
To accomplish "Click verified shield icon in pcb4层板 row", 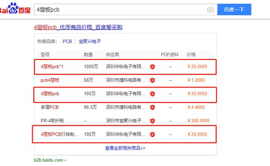I will [152, 80].
